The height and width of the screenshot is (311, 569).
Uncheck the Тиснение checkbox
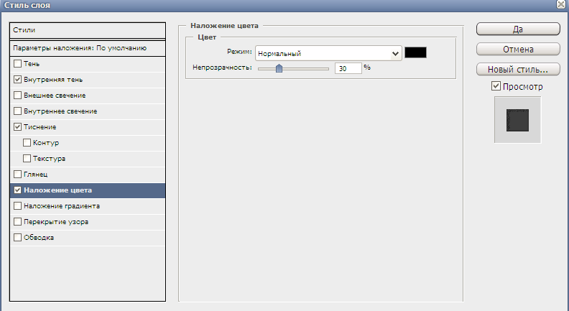coord(17,127)
